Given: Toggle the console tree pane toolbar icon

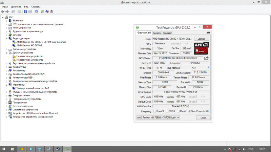Looking at the screenshot, I should point(13,12).
